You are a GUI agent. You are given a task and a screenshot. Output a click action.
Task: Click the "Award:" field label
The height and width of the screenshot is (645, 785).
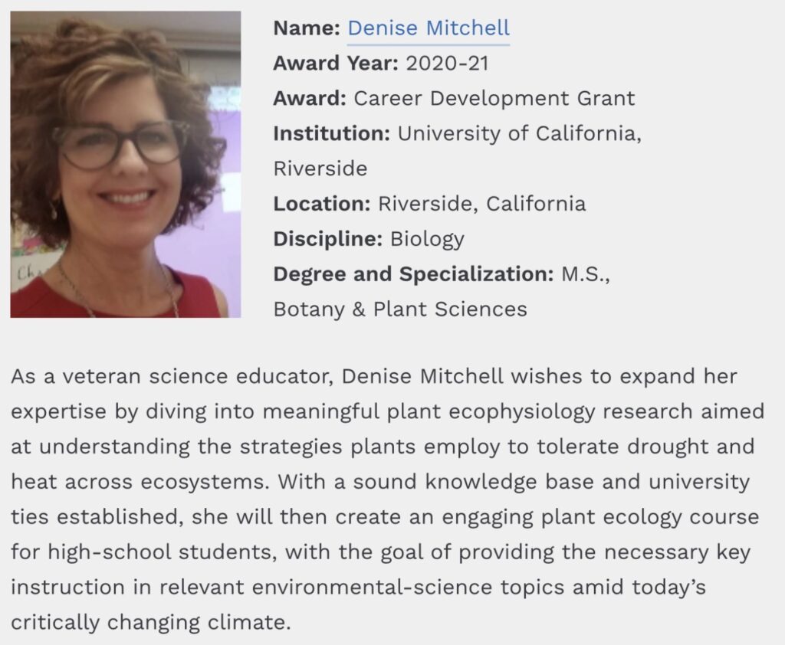(x=309, y=99)
